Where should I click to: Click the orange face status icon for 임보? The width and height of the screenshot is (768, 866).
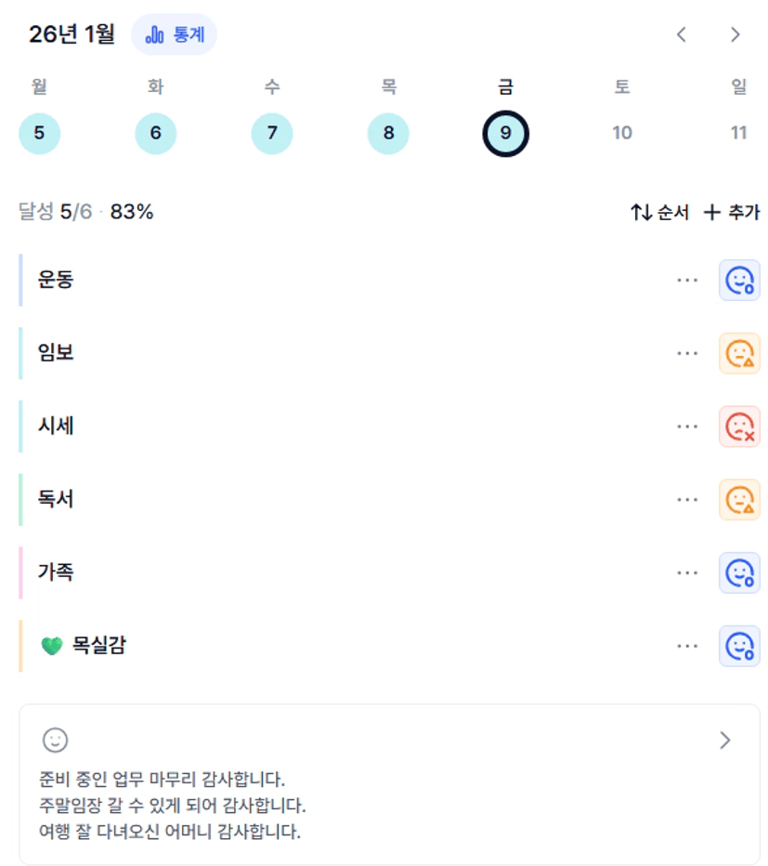coord(739,353)
